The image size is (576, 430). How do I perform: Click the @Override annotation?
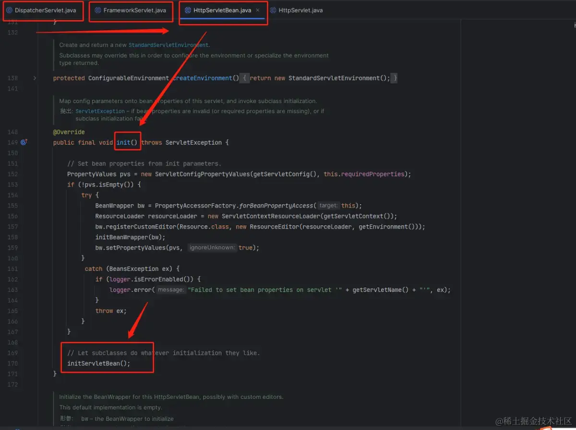tap(69, 132)
